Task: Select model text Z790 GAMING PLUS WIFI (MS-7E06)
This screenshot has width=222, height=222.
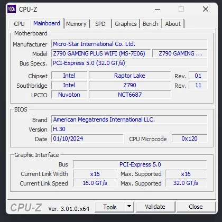Action: tap(101, 53)
